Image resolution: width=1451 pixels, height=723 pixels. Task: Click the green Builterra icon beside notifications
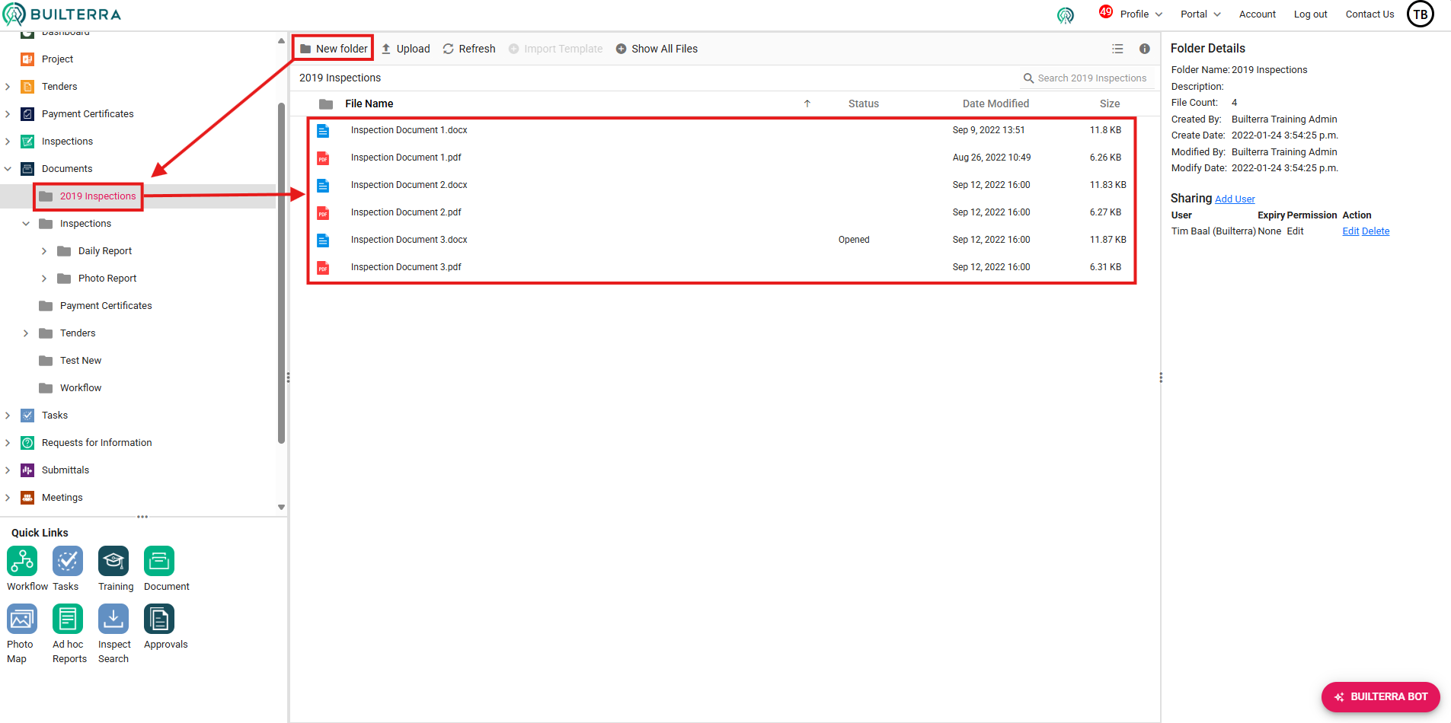pos(1066,15)
